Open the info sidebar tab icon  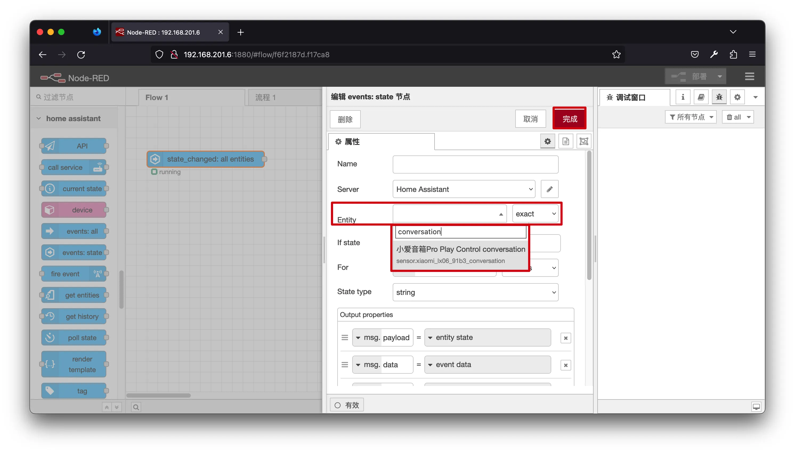[683, 97]
